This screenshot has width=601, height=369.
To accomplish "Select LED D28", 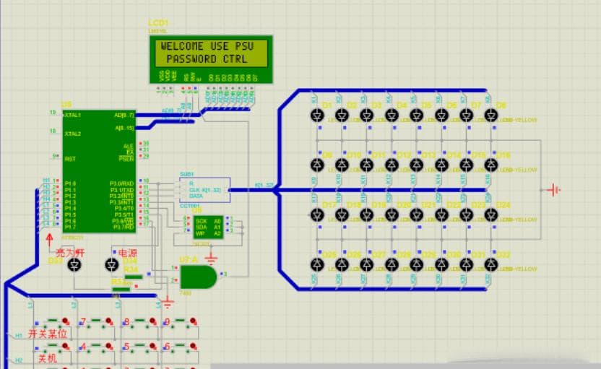I will coord(392,264).
